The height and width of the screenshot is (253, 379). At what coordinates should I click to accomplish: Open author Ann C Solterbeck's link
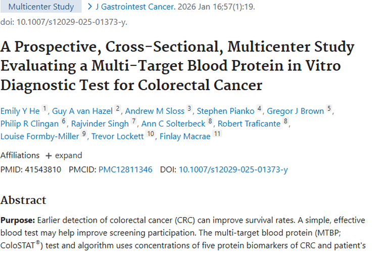click(x=174, y=123)
